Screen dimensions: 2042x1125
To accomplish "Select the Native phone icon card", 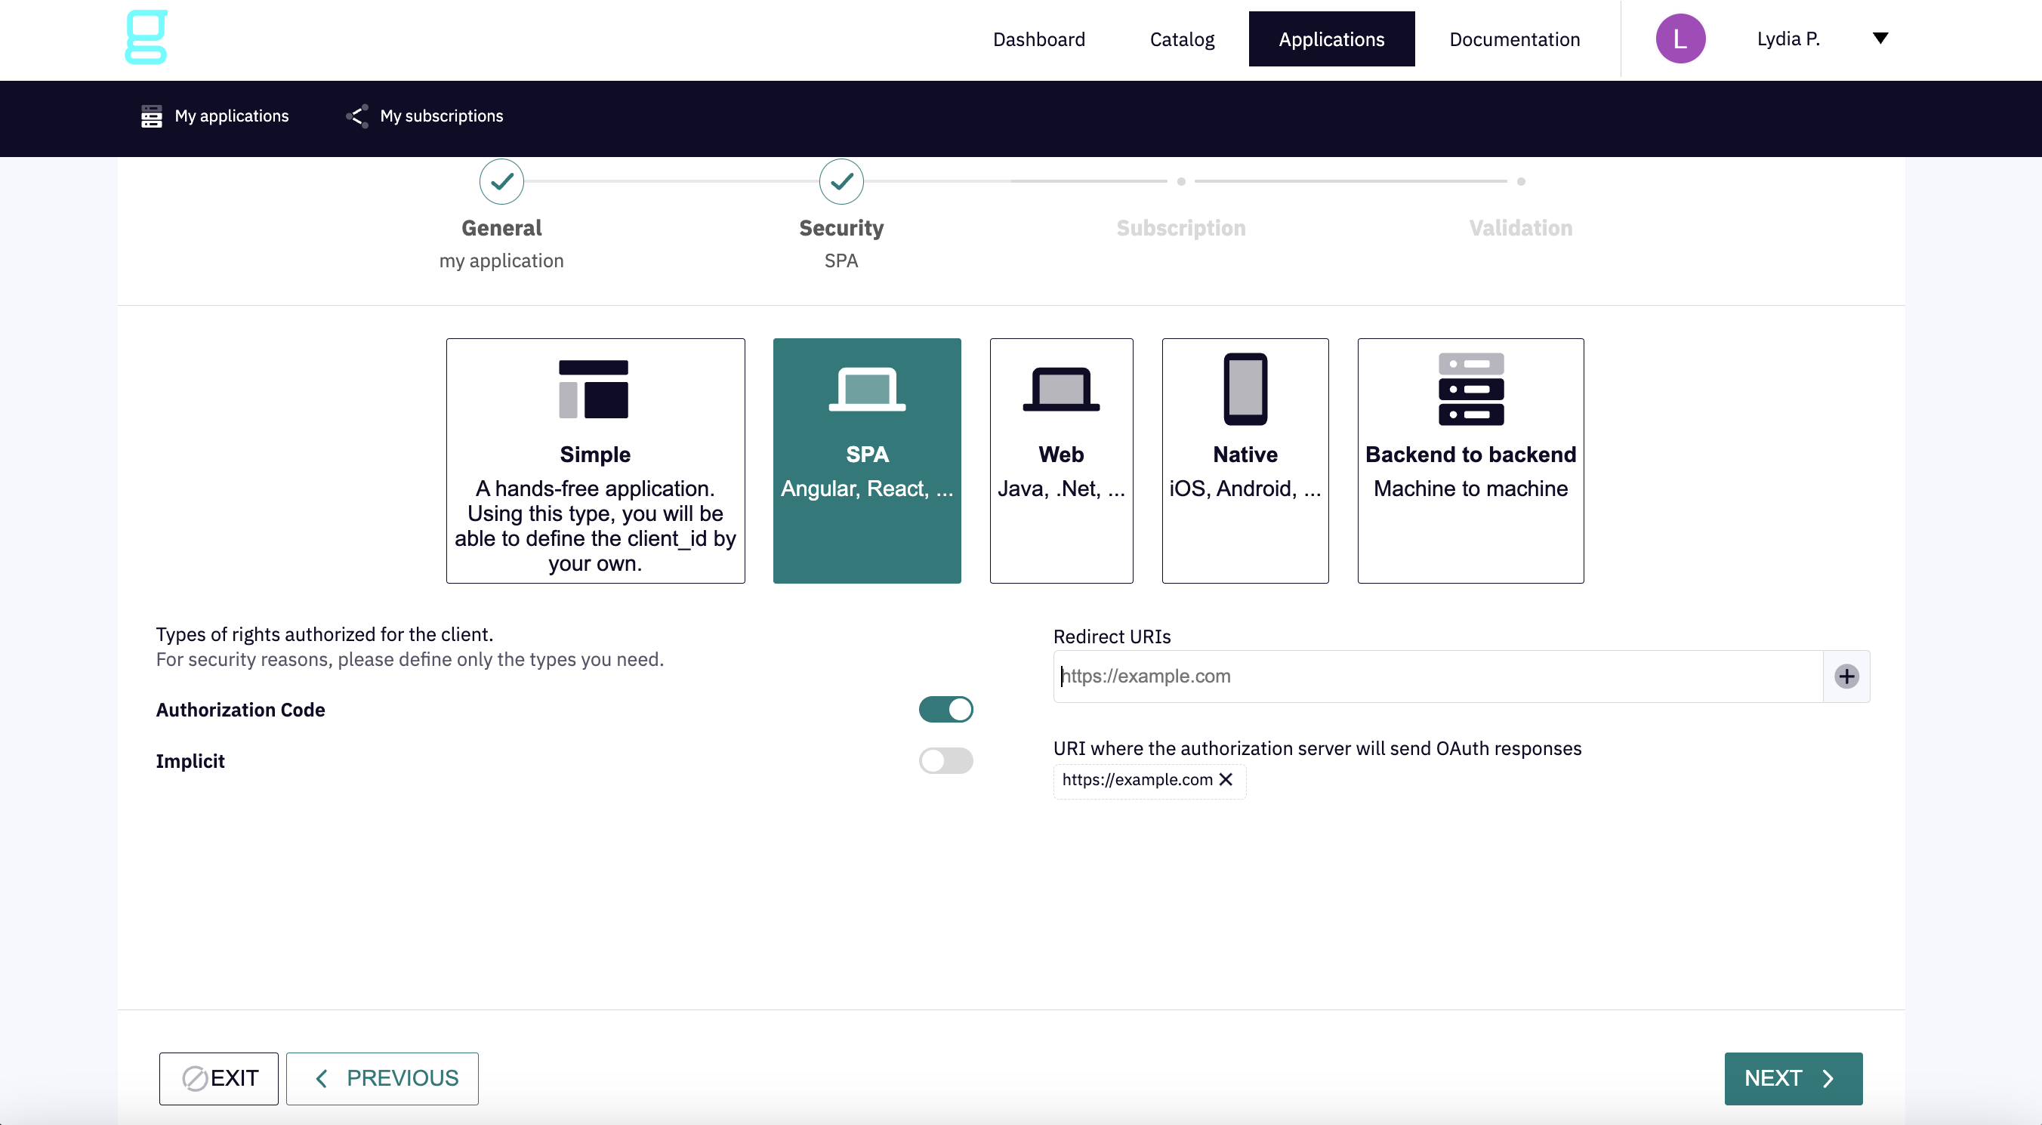I will click(1245, 390).
